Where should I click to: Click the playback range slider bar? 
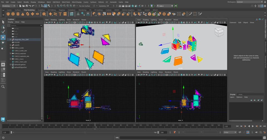(x=84, y=132)
